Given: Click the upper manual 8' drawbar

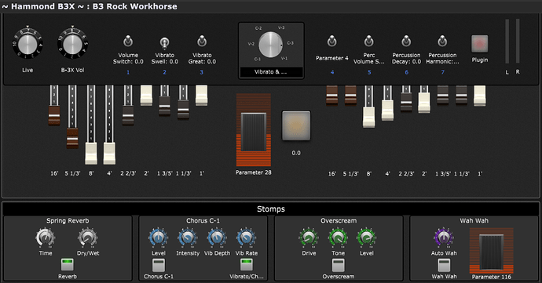Looking at the screenshot, I should [x=91, y=153].
